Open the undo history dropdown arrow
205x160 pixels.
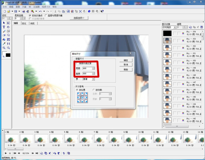(44, 11)
